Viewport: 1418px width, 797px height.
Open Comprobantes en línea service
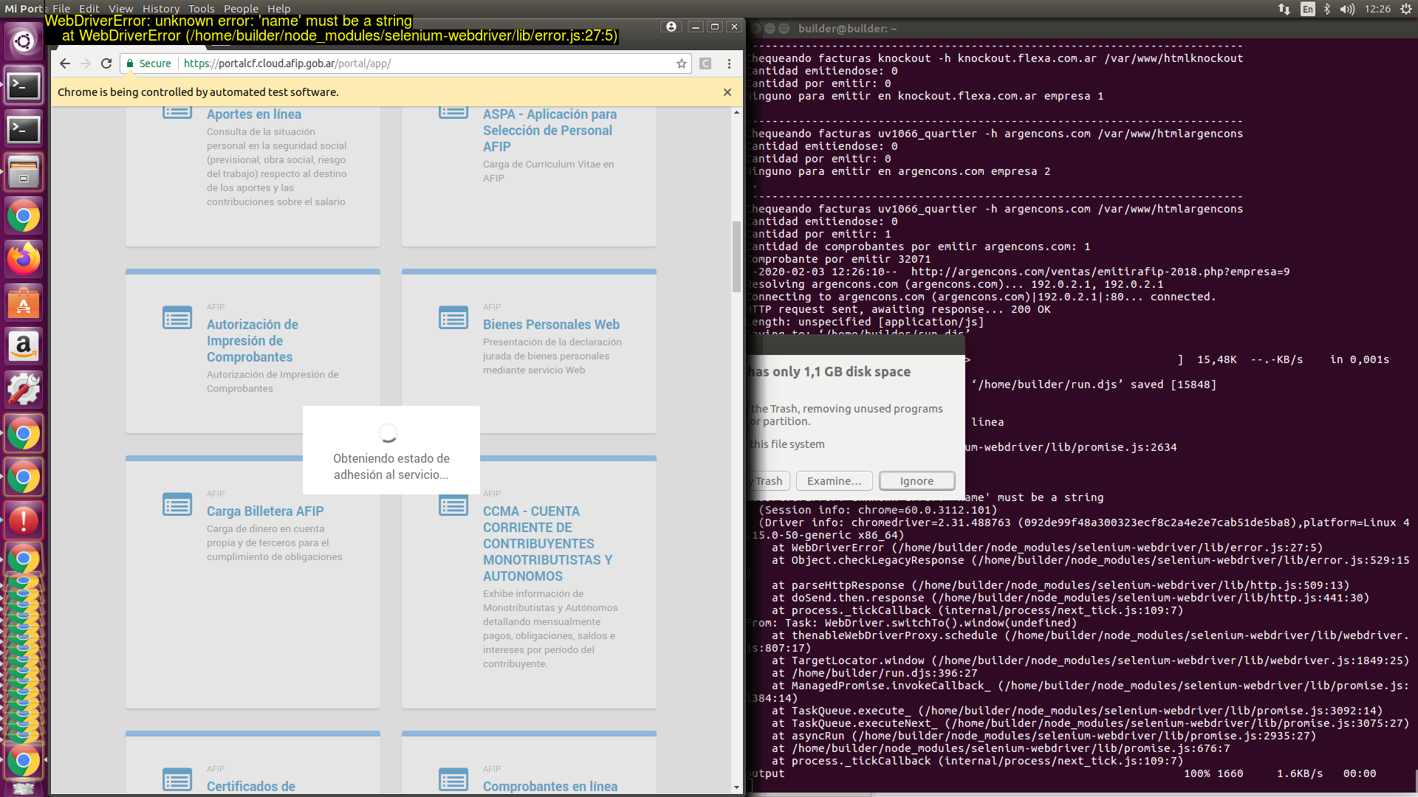[550, 787]
